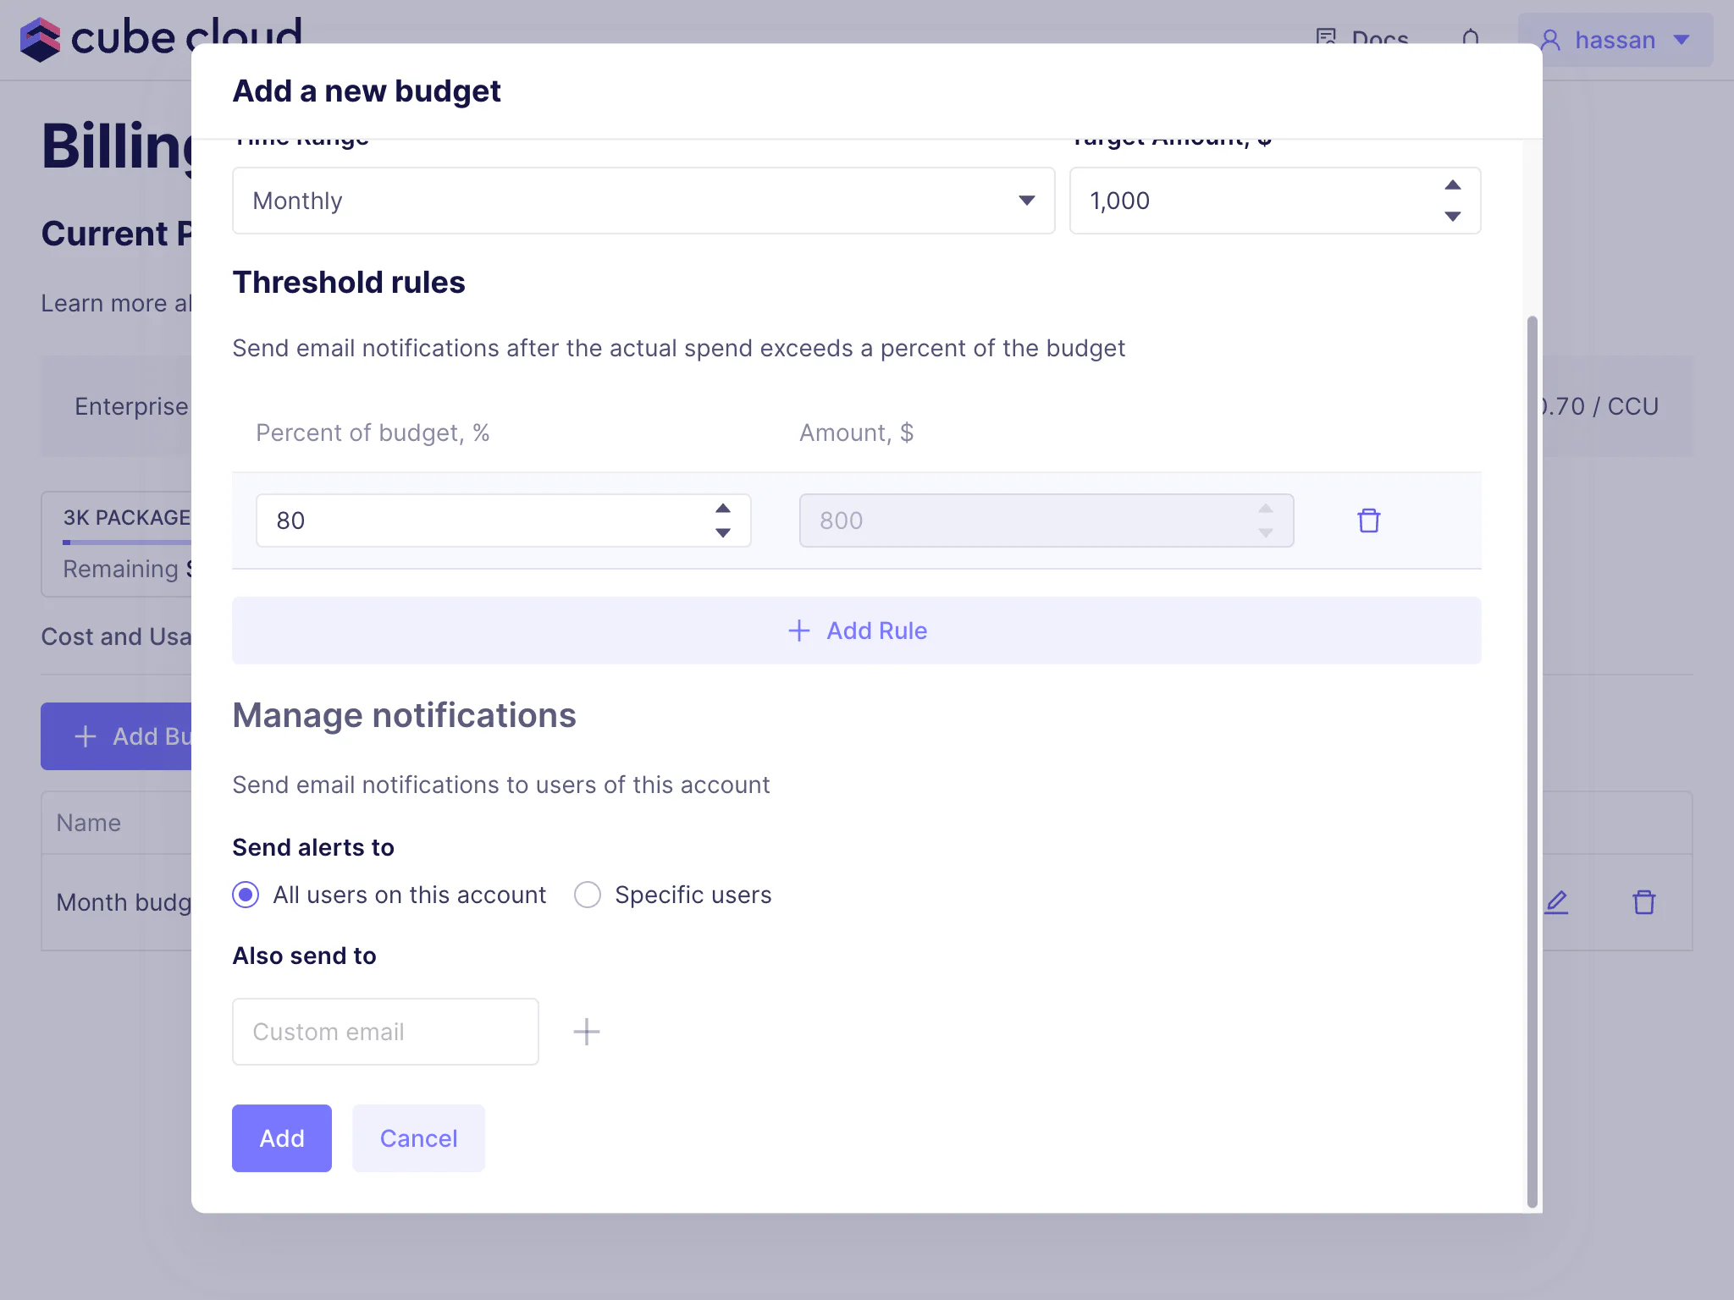Screen dimensions: 1734x1300
Task: Increase percent of budget value
Action: 723,509
